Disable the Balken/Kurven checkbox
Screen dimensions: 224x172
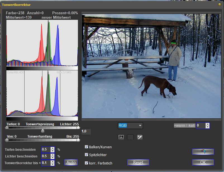pyautogui.click(x=87, y=147)
